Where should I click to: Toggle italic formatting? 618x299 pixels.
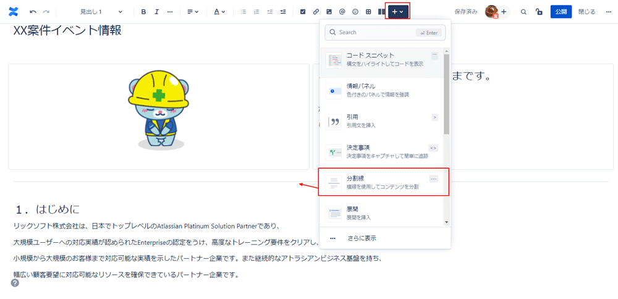[156, 12]
